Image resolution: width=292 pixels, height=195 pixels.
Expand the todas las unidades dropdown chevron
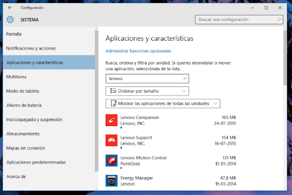216,103
